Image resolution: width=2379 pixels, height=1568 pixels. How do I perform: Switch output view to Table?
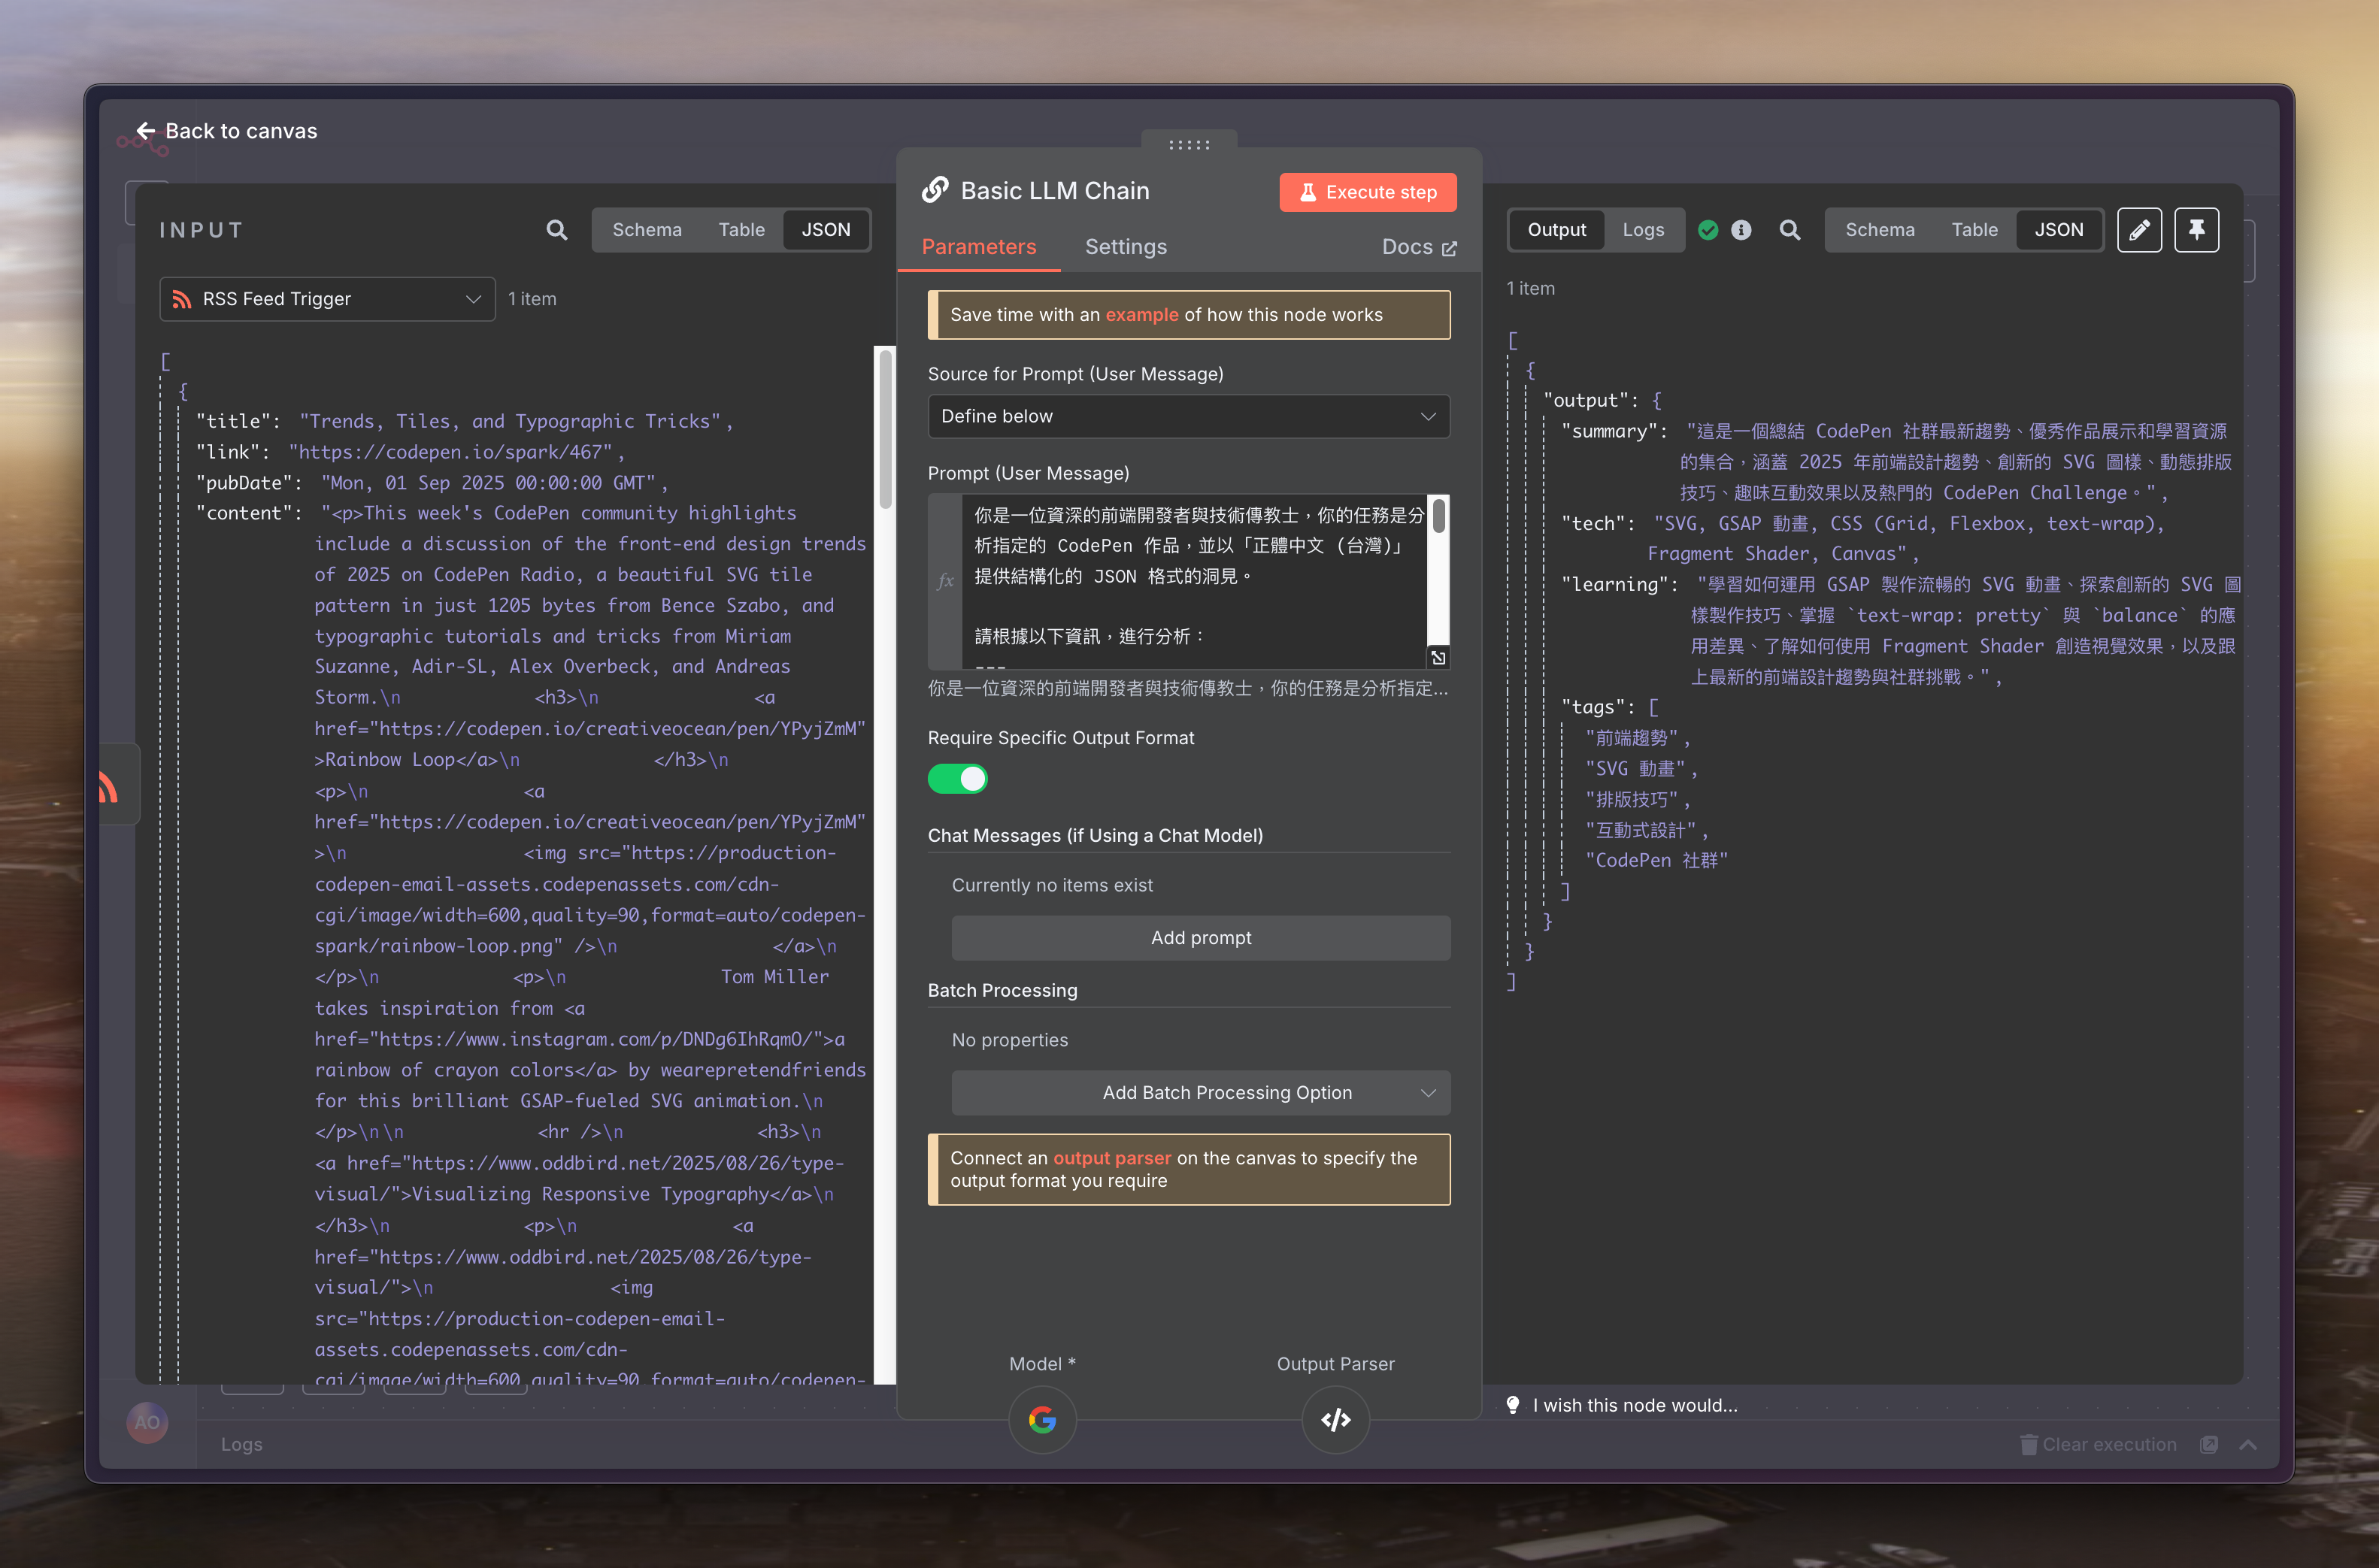pyautogui.click(x=1974, y=230)
